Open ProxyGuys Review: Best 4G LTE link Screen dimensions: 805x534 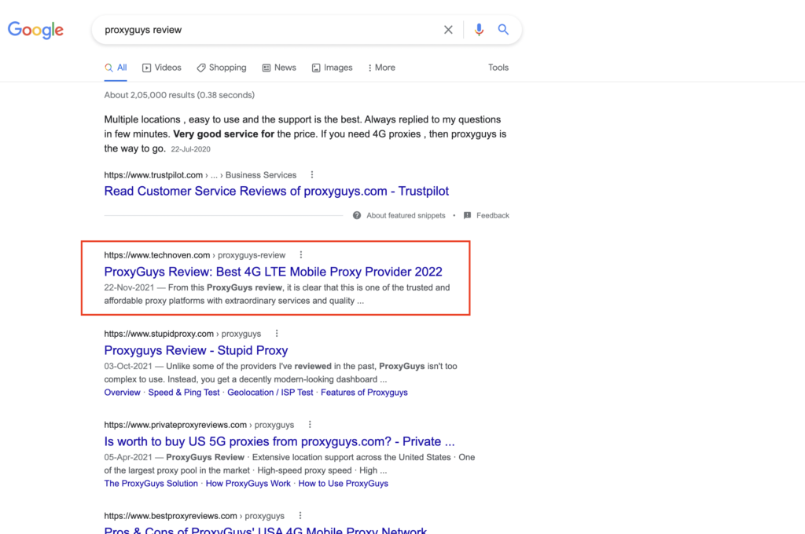coord(273,272)
